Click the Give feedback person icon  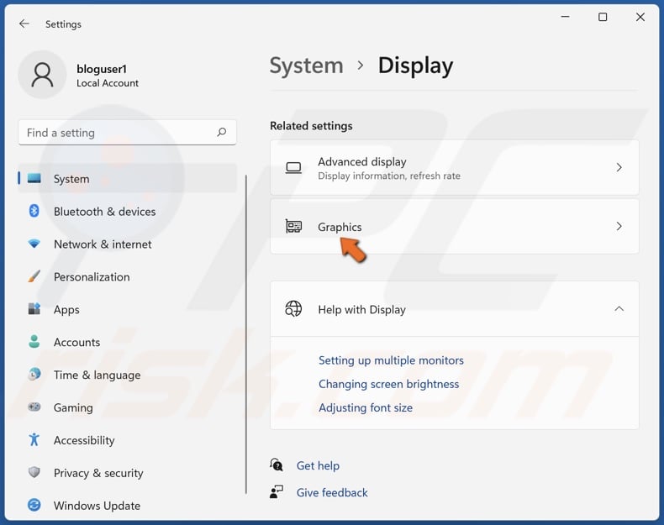tap(277, 491)
